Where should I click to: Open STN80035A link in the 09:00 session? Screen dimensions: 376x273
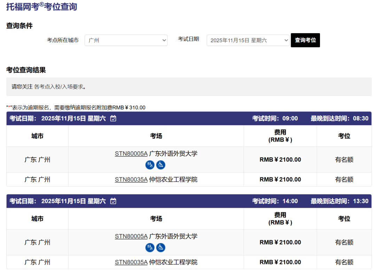point(131,180)
